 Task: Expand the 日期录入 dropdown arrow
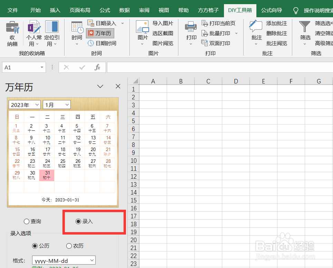point(123,23)
